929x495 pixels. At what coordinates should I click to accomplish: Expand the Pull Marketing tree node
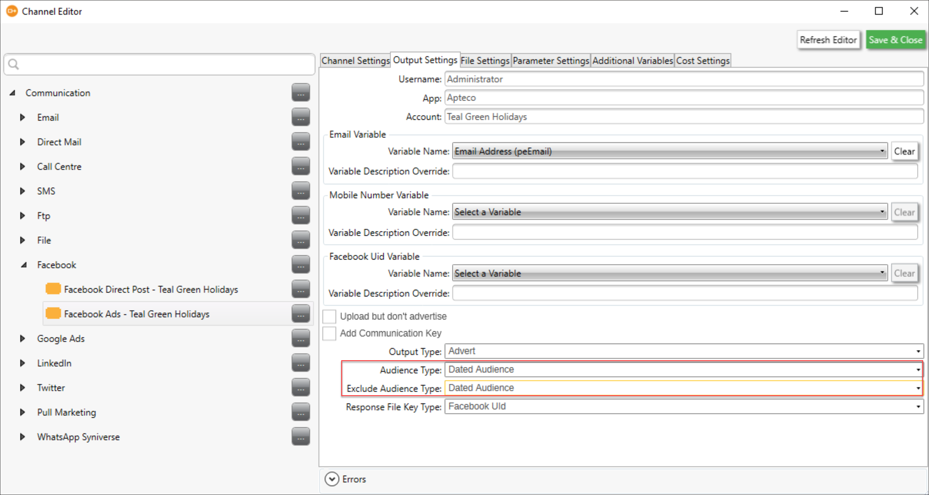point(22,412)
